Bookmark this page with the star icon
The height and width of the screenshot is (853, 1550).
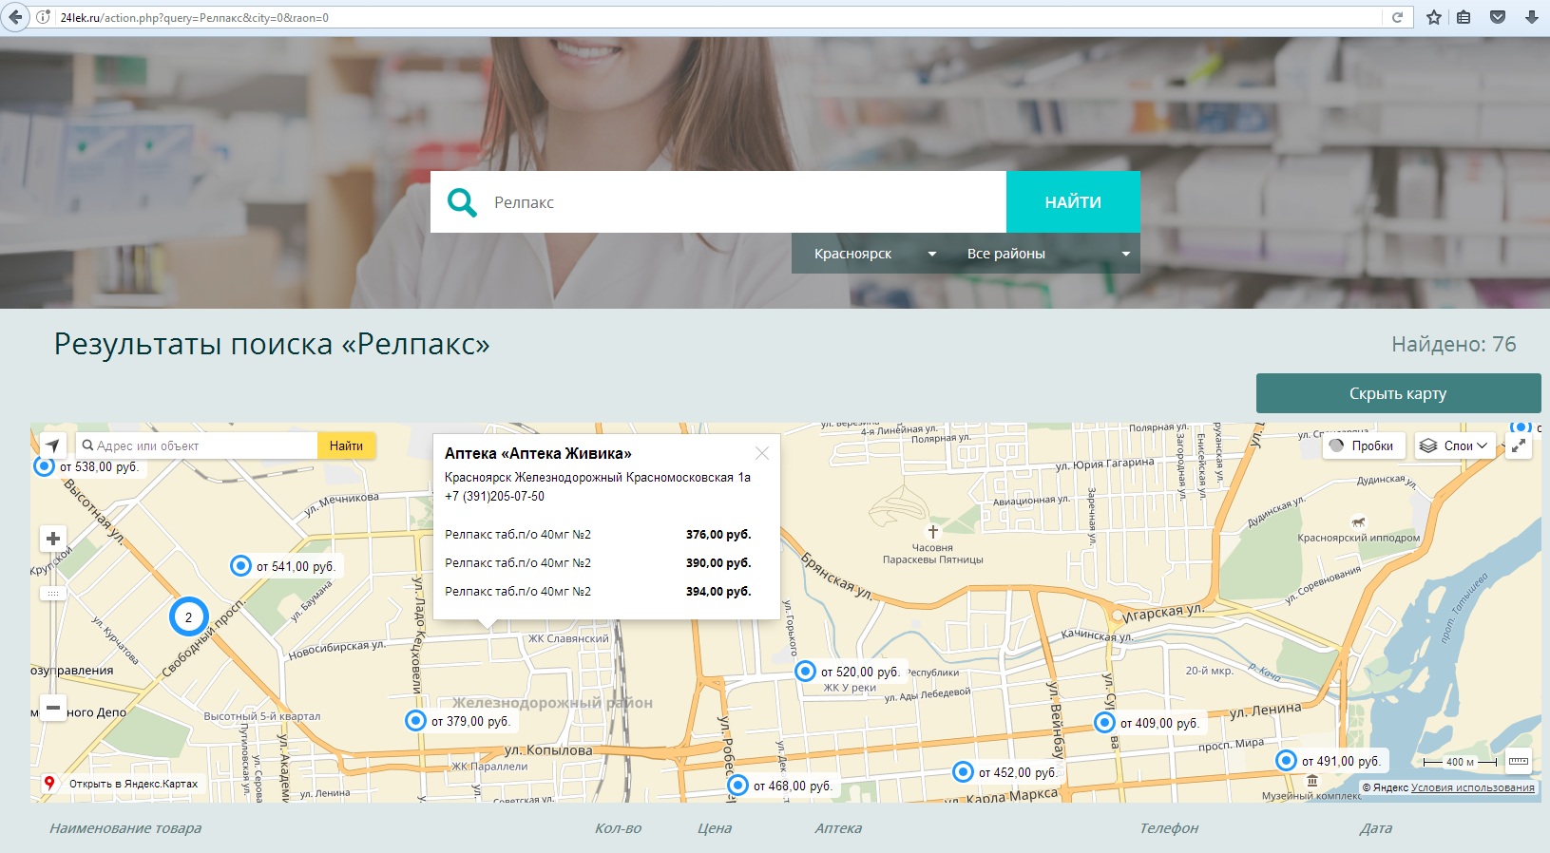coord(1434,17)
